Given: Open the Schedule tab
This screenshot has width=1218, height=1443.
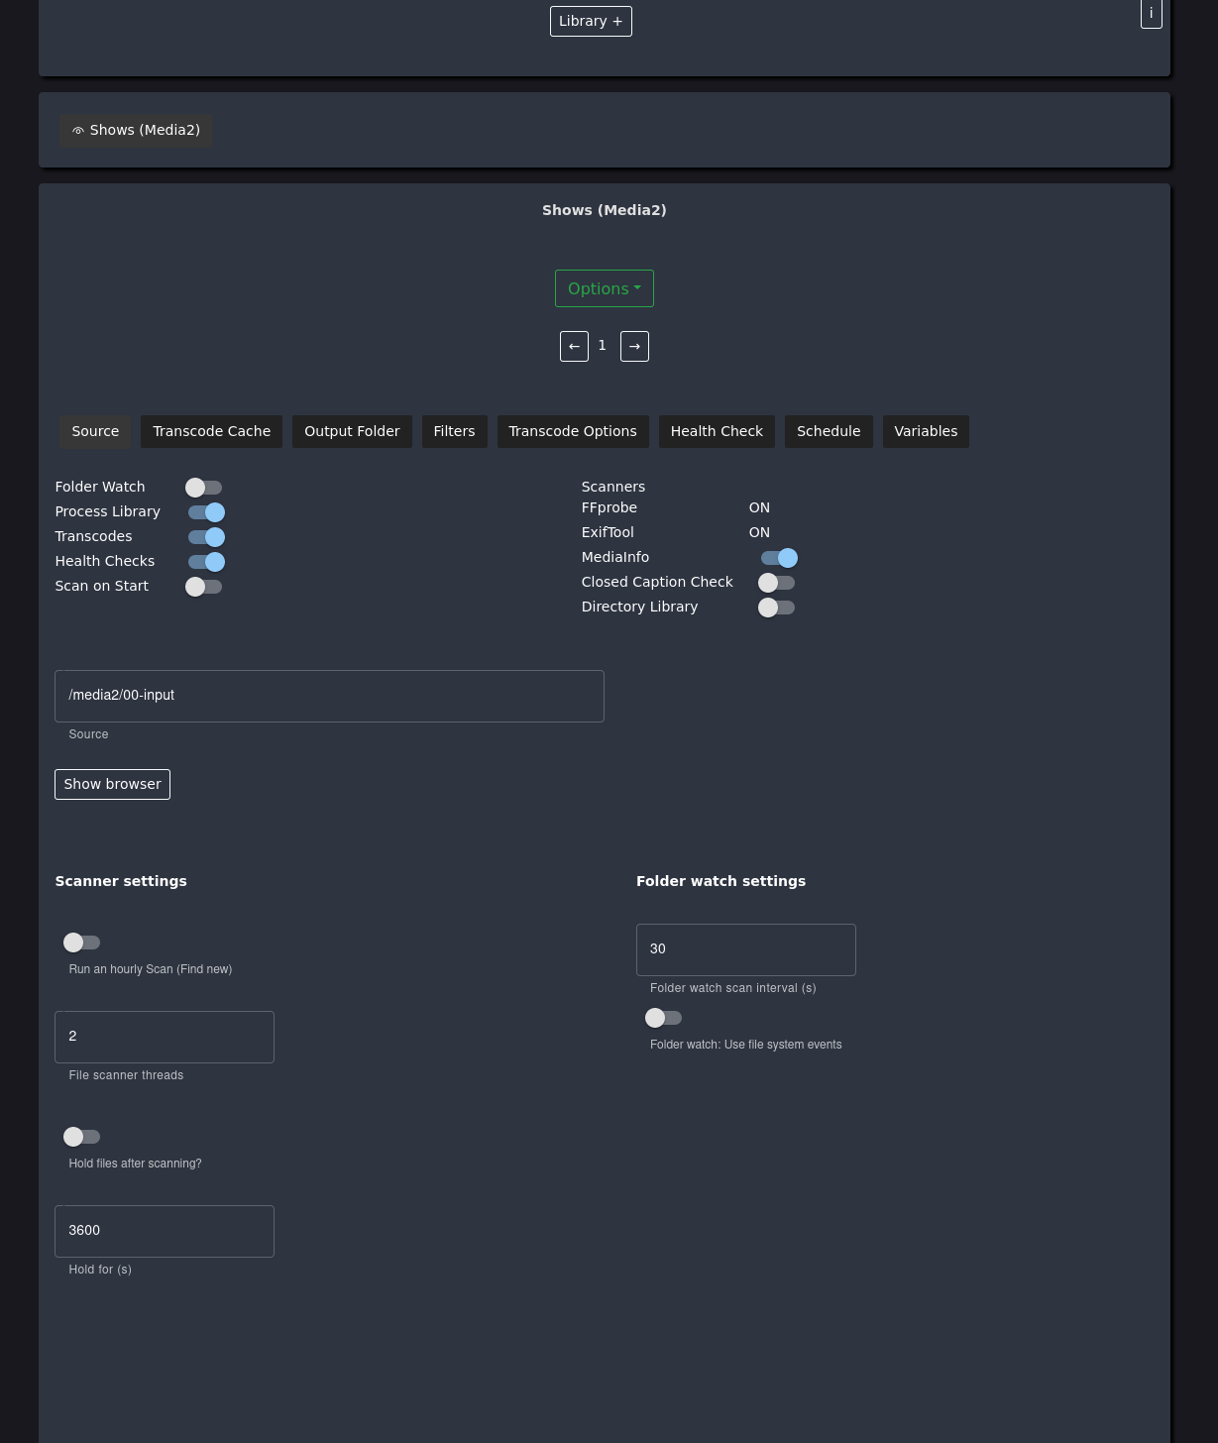Looking at the screenshot, I should point(829,431).
